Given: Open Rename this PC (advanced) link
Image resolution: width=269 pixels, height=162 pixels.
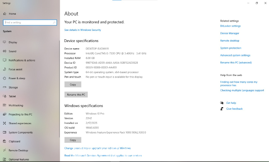Looking at the screenshot, I should (x=236, y=62).
